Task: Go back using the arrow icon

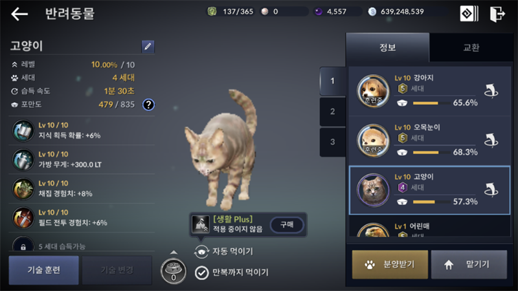Action: tap(19, 14)
